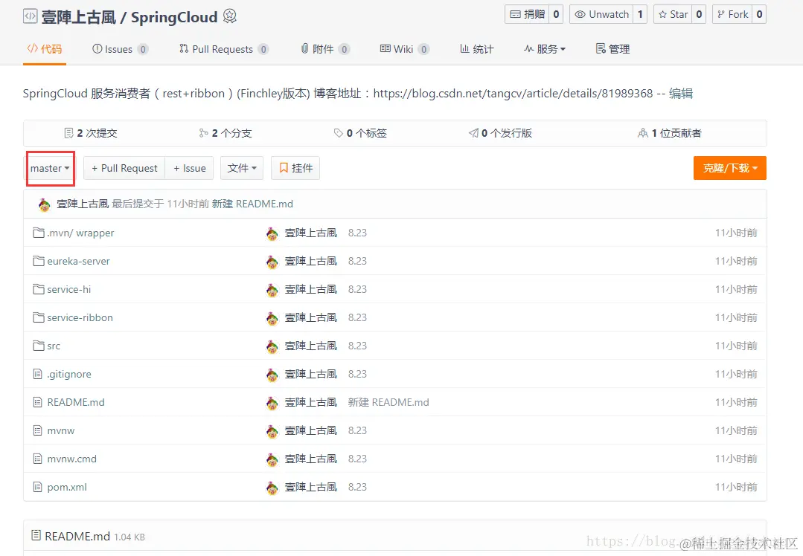Click the 挂件 widget button
Image resolution: width=803 pixels, height=556 pixels.
tap(295, 168)
